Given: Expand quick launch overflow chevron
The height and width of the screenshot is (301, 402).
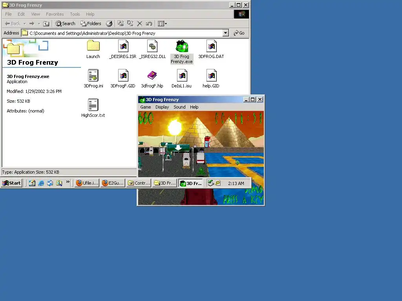Looking at the screenshot, I should pyautogui.click(x=68, y=182).
